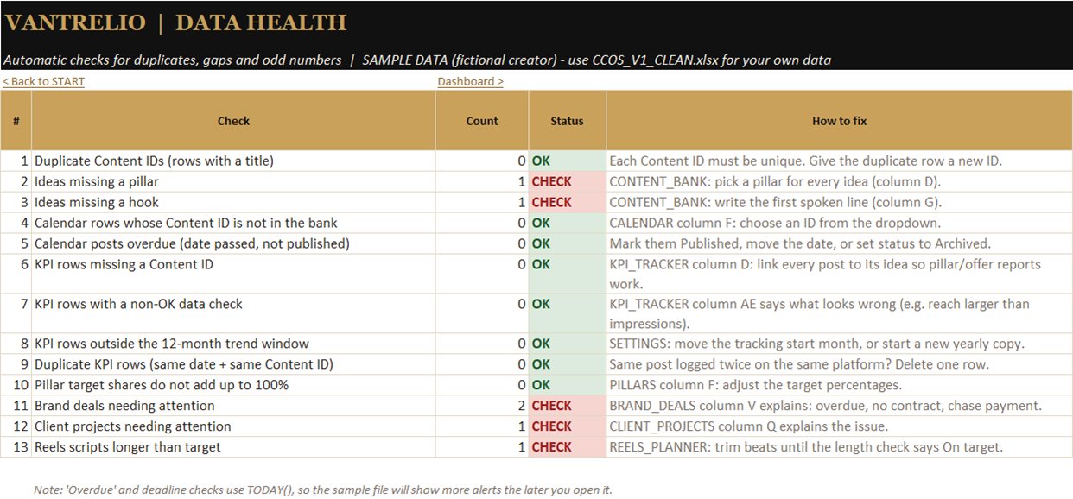Click 'Reels scripts longer than target' cell
Image resolution: width=1073 pixels, height=499 pixels.
coord(233,447)
